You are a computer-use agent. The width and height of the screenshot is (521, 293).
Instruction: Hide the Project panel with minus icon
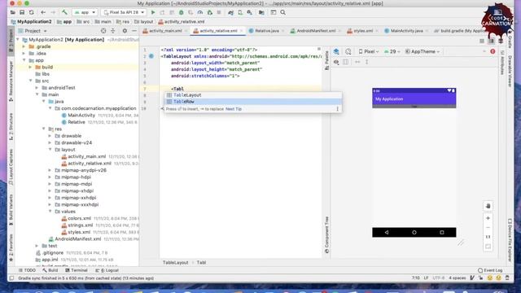coord(134,31)
